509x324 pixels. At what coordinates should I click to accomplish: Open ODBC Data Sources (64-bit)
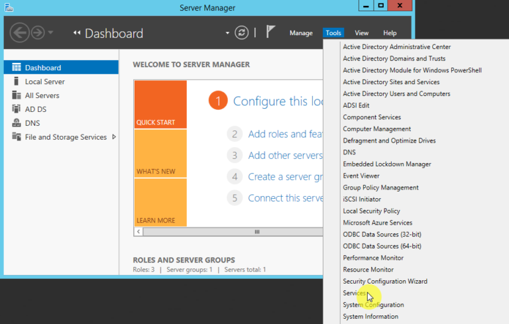pyautogui.click(x=382, y=246)
